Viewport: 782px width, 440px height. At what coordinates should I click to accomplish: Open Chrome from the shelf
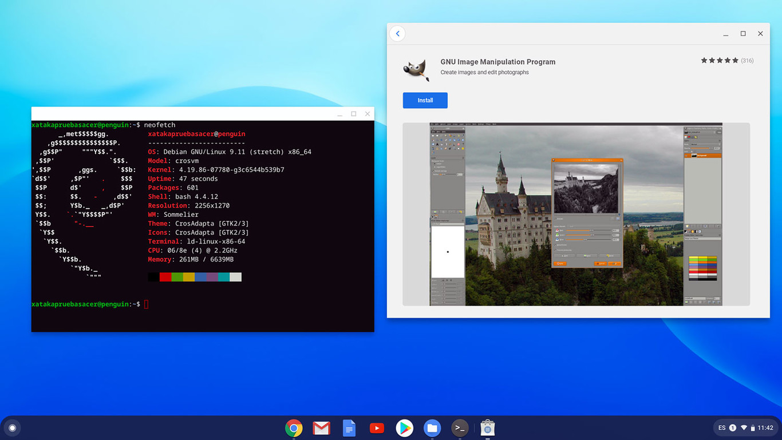(x=294, y=427)
